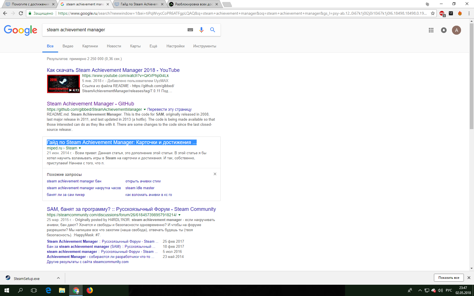Open SAM, банят за программу forum result

[x=131, y=209]
